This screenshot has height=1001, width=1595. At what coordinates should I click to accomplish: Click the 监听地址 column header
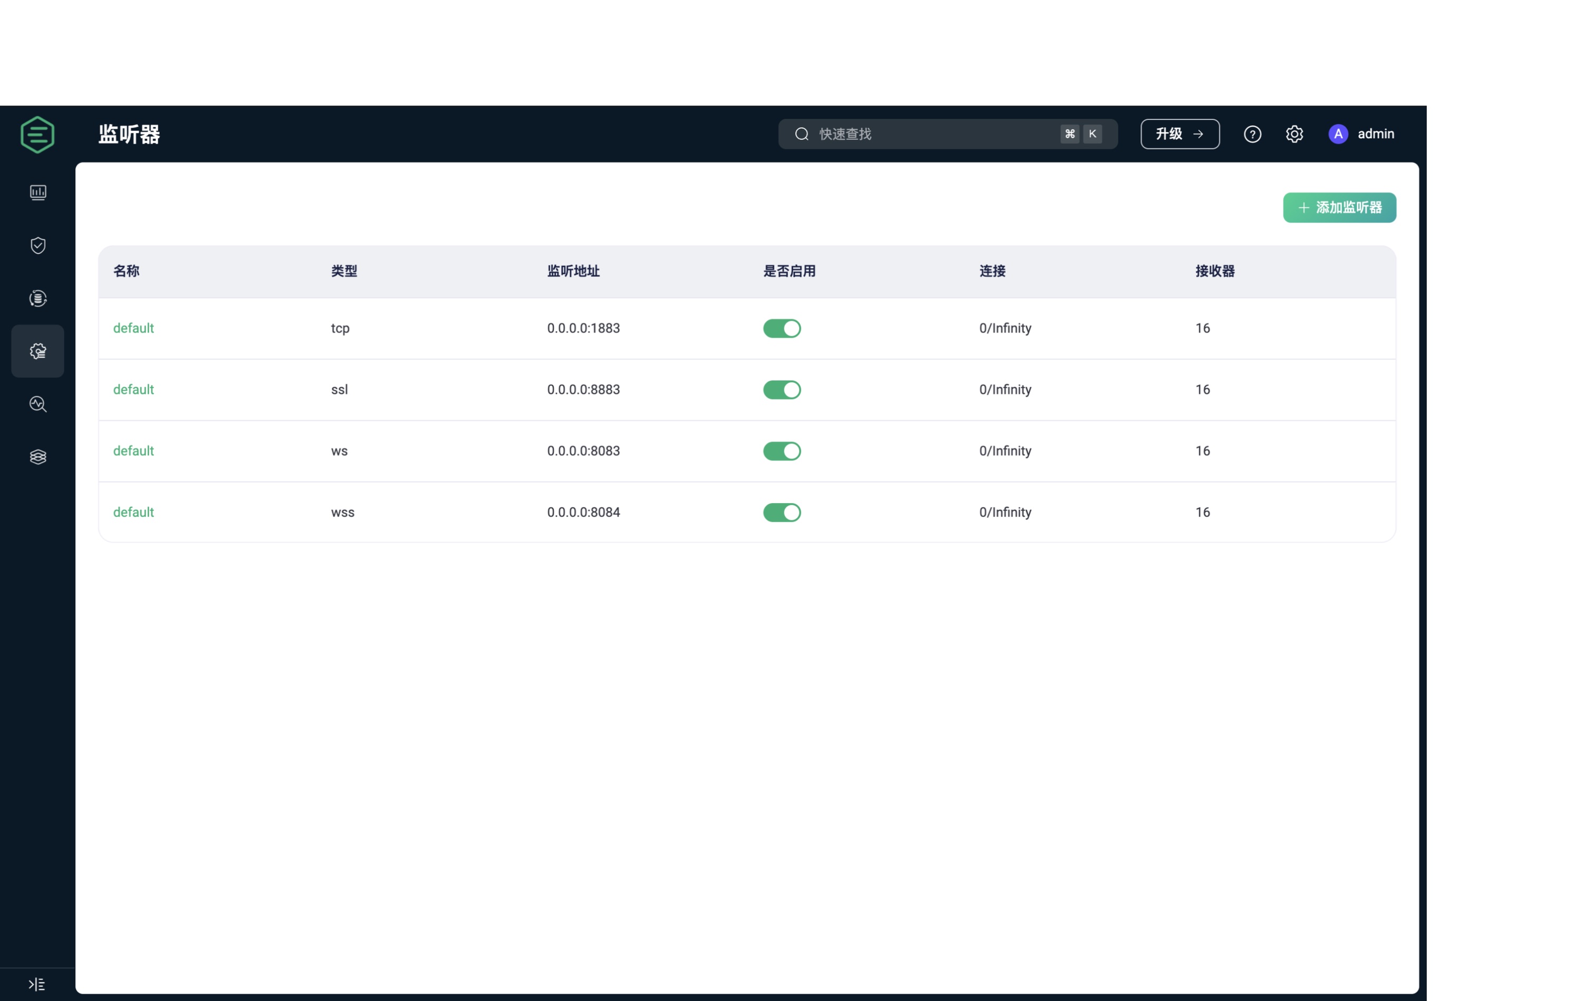coord(573,272)
